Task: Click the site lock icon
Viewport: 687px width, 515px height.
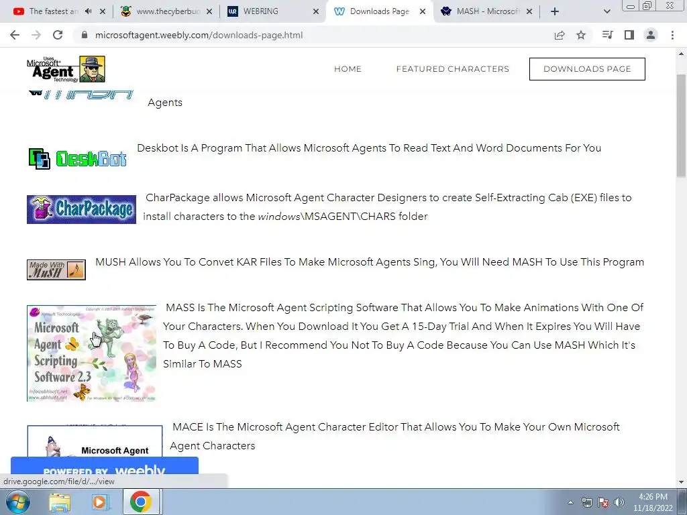Action: 85,35
